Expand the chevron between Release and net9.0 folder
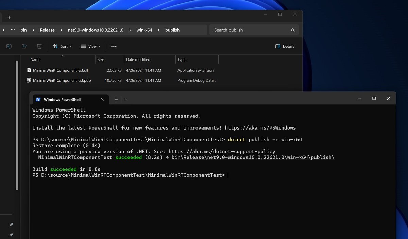 click(61, 30)
